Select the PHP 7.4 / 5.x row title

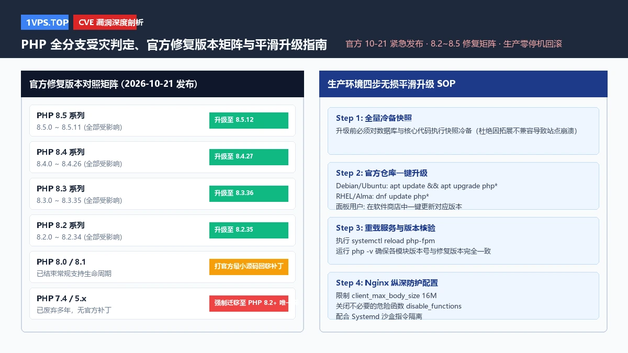62,298
